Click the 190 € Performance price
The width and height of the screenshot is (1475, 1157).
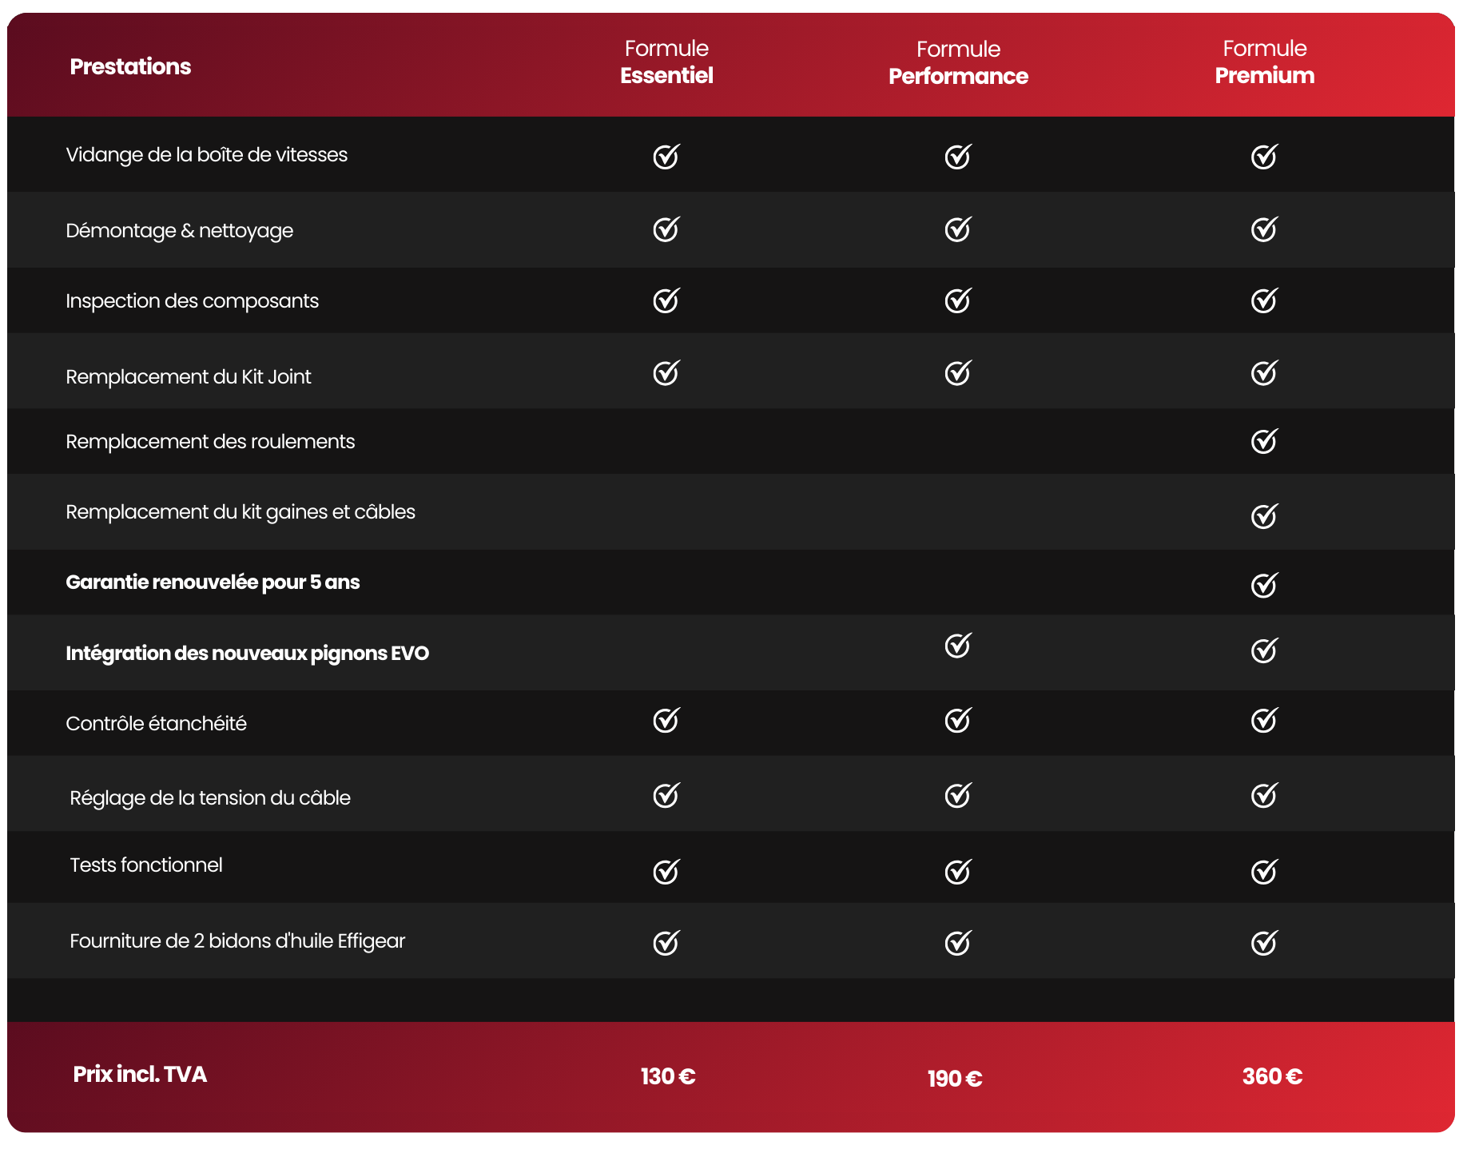tap(955, 1079)
